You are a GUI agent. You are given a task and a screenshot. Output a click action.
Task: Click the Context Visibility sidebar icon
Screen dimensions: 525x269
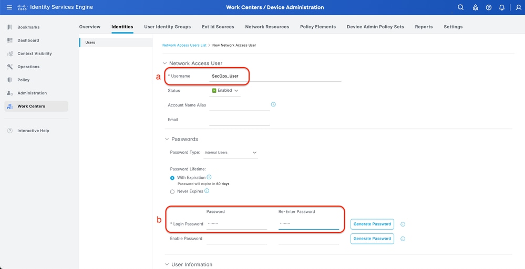9,53
